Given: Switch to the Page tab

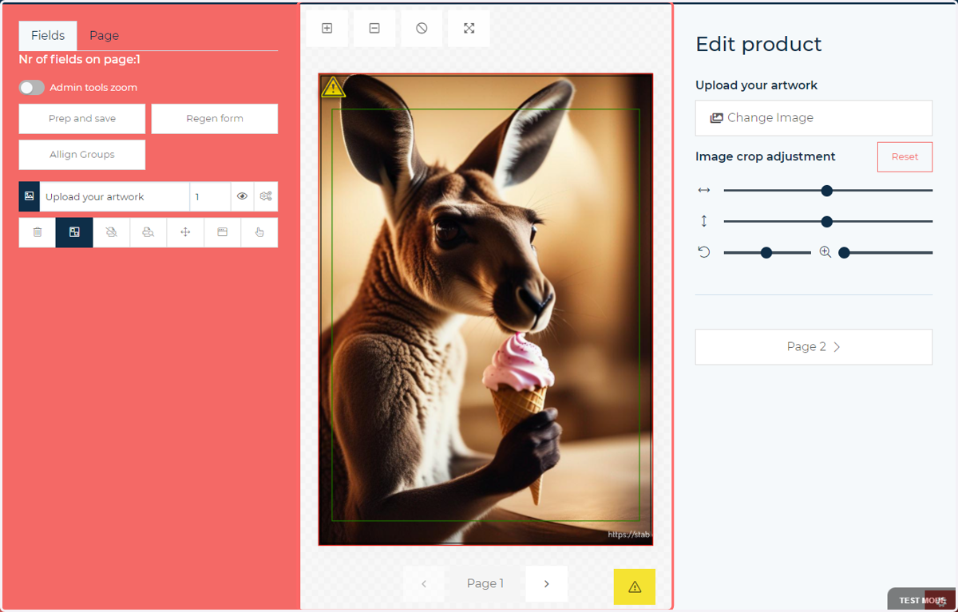Looking at the screenshot, I should click(104, 36).
